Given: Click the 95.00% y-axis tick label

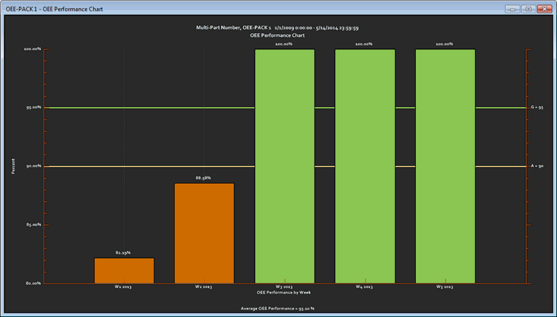Looking at the screenshot, I should click(x=33, y=108).
